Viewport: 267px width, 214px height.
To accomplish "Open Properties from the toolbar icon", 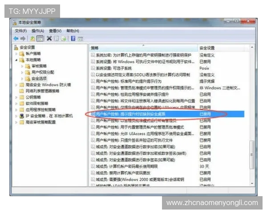I will [56, 39].
